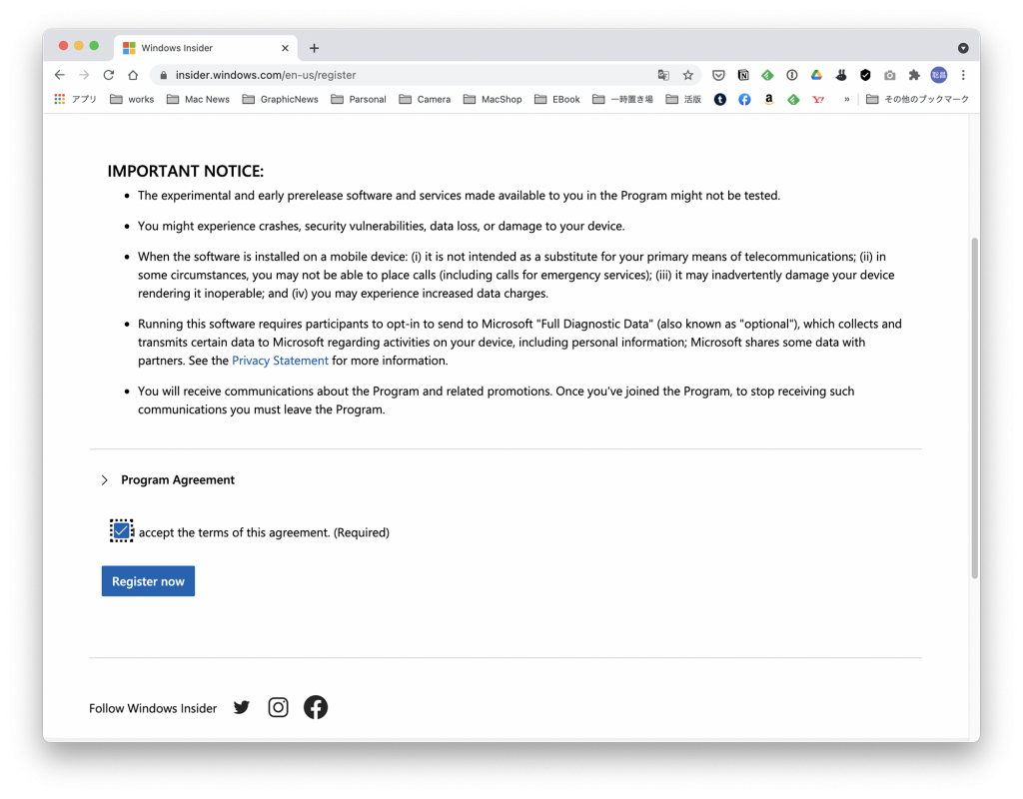Click the camera screenshot extension

(890, 75)
